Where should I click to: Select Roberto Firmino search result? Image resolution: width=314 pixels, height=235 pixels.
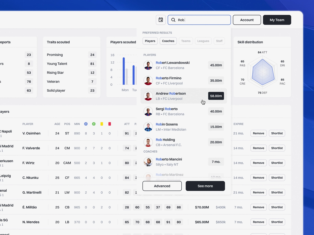[184, 81]
